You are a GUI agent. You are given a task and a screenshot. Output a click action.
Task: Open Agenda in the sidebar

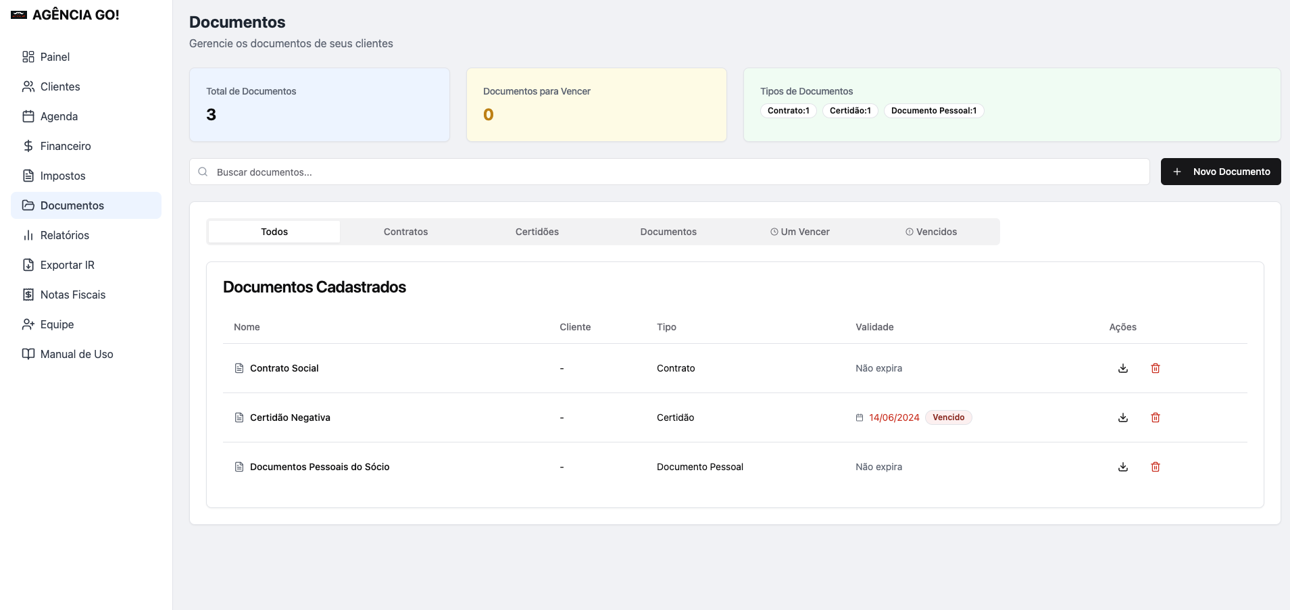point(86,116)
